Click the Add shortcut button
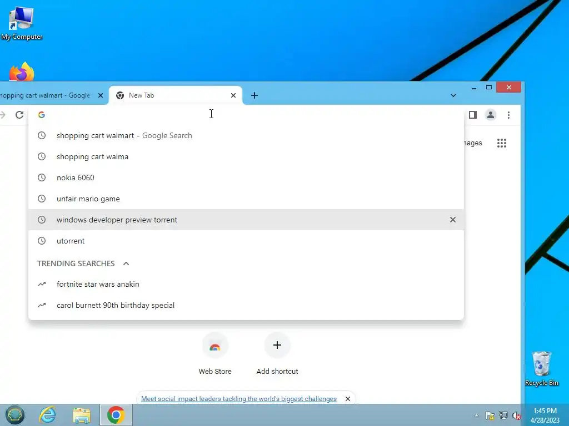The width and height of the screenshot is (569, 426). click(x=277, y=353)
